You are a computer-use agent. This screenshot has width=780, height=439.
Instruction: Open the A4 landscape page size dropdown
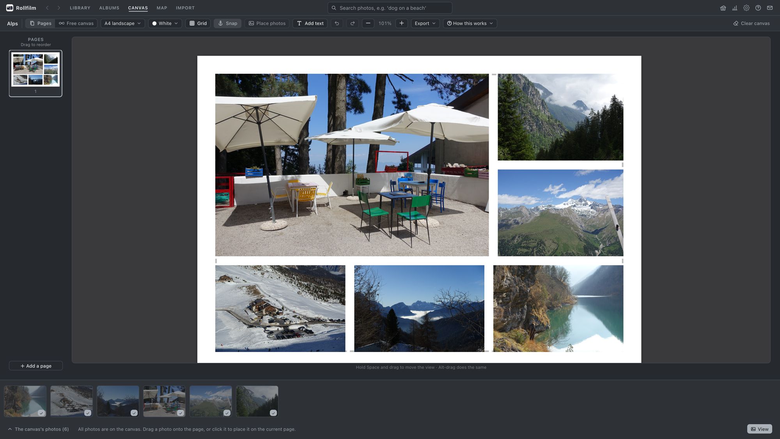point(122,23)
